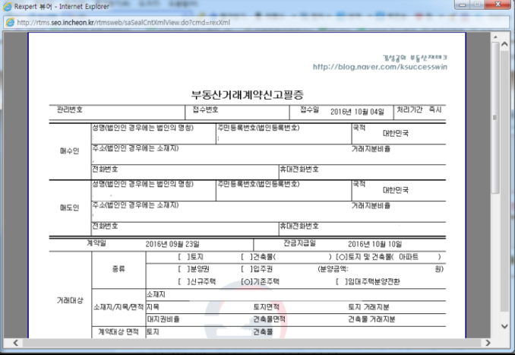515x355 pixels.
Task: Click the horizontal scrollbar left arrow
Action: click(x=15, y=343)
